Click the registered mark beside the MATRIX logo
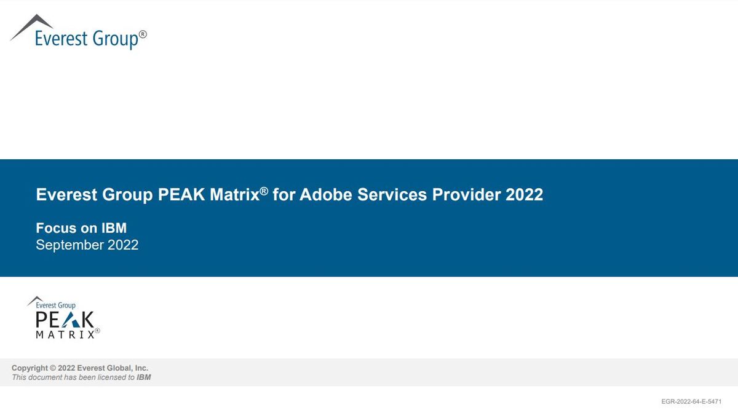 click(97, 331)
